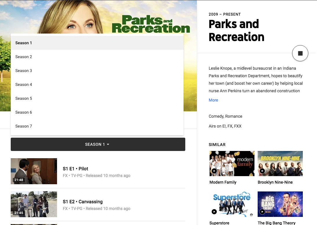
Task: Click the Parks and Recreation page heading
Action: (236, 30)
